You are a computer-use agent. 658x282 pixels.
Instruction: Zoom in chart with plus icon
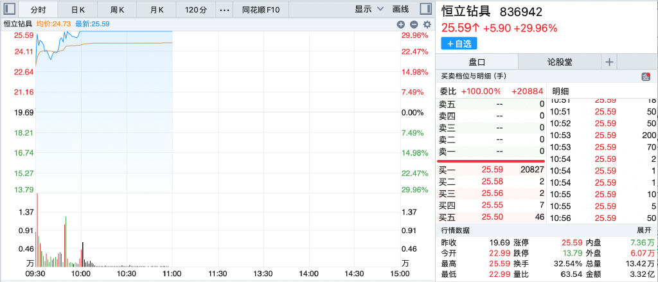(401, 24)
